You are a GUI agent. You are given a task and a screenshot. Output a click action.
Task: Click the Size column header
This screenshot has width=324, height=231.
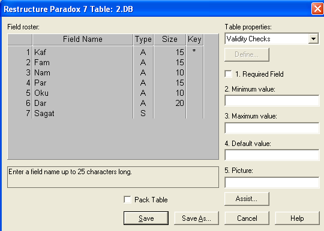click(x=170, y=39)
